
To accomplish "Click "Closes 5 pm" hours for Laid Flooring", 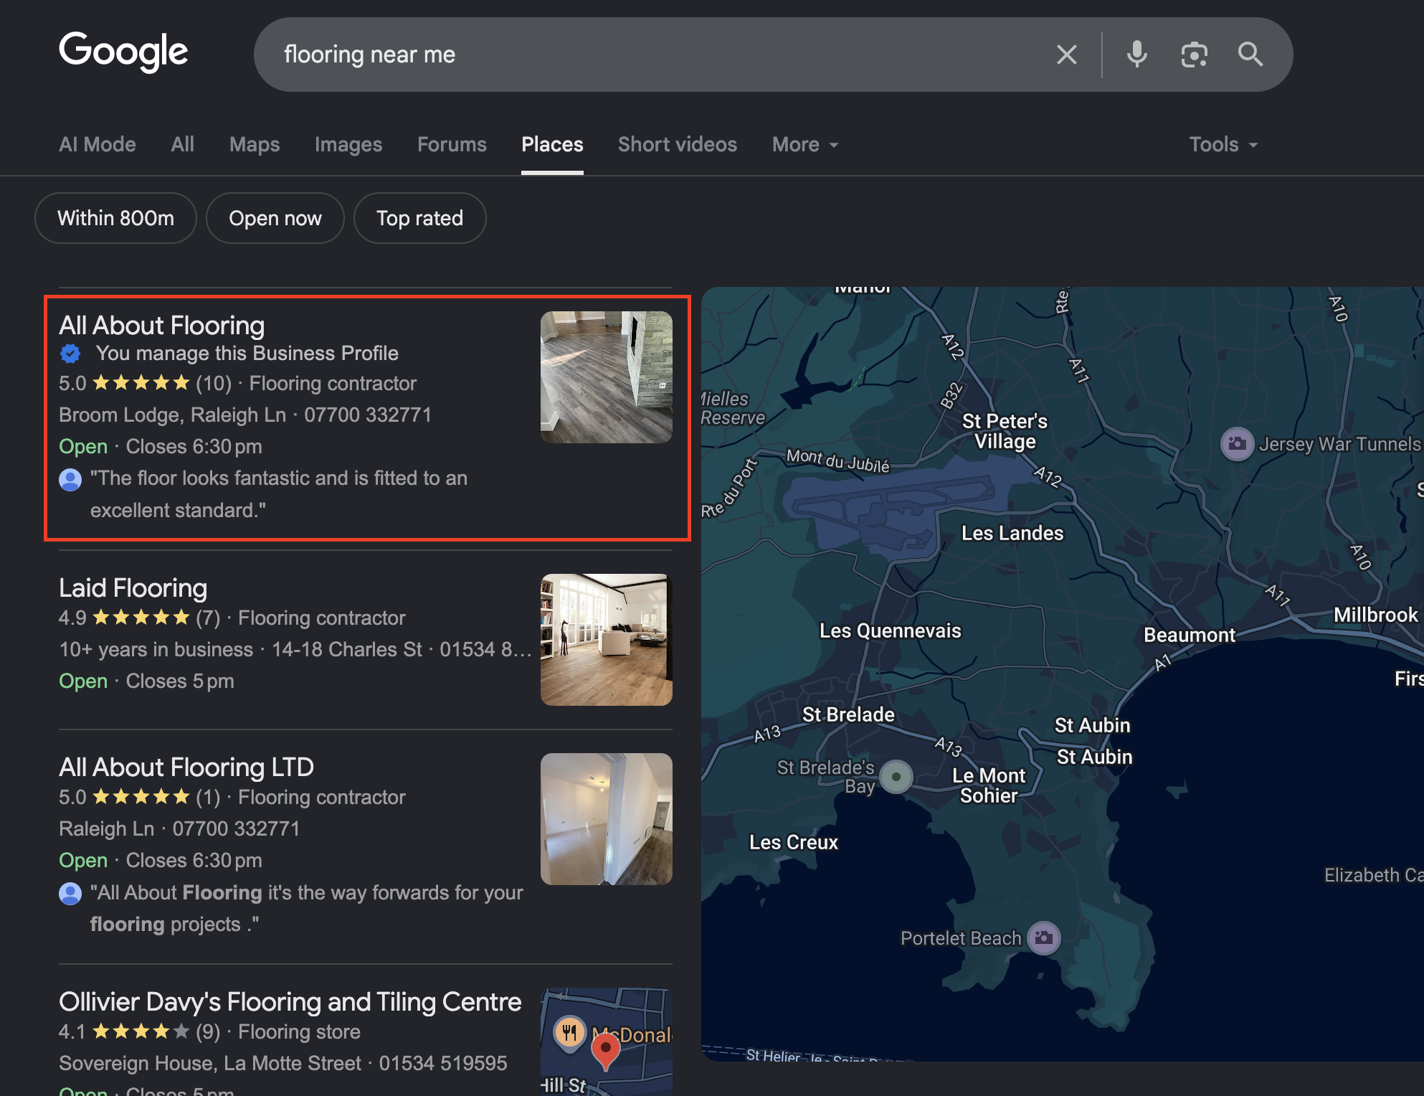I will pos(180,681).
